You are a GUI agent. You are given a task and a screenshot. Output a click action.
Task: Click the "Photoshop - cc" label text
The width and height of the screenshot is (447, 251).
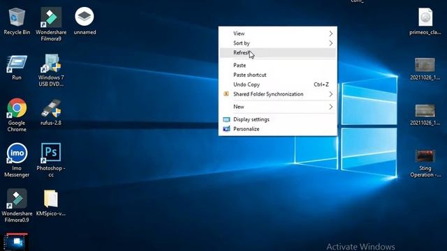(x=51, y=172)
